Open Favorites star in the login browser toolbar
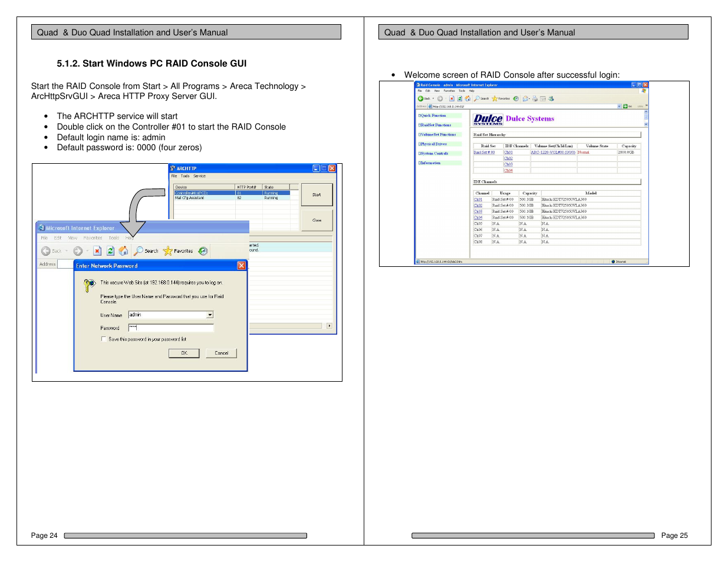 coord(168,251)
